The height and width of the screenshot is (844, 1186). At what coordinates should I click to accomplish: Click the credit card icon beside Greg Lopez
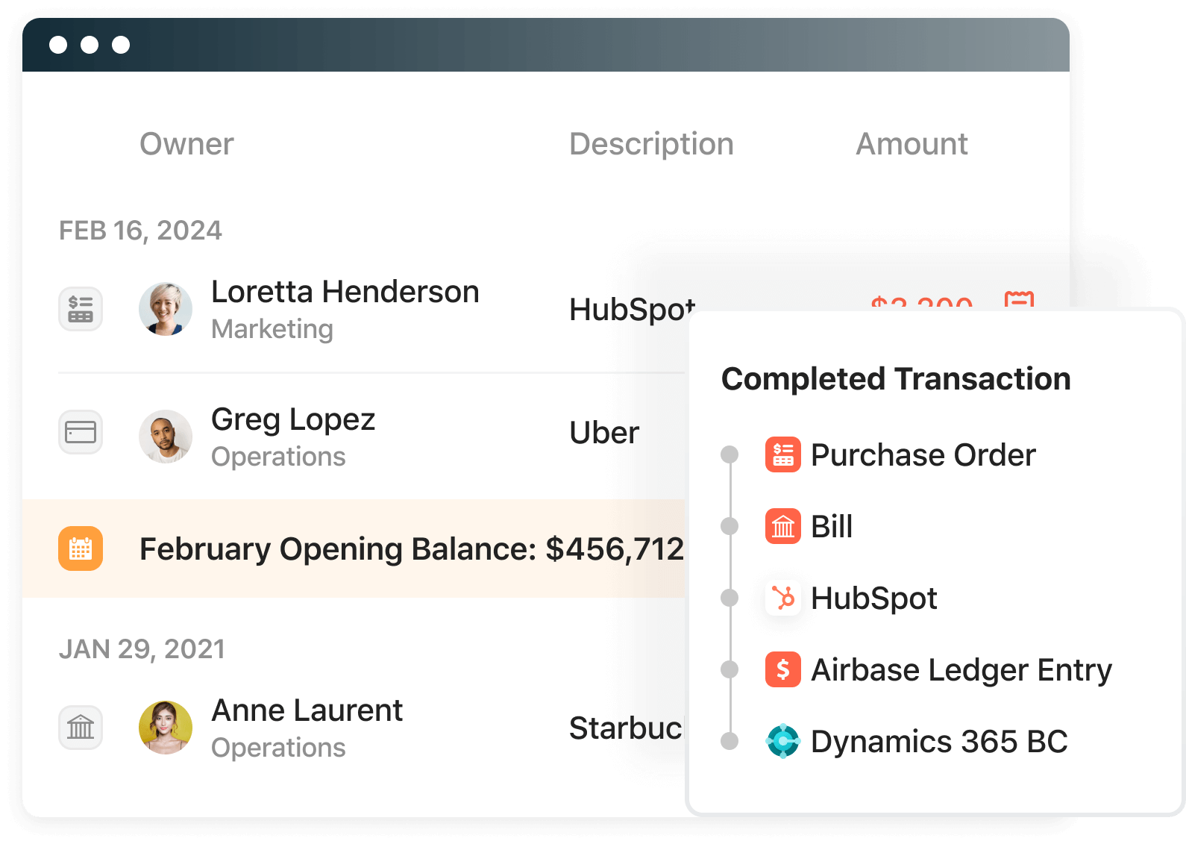[x=81, y=432]
